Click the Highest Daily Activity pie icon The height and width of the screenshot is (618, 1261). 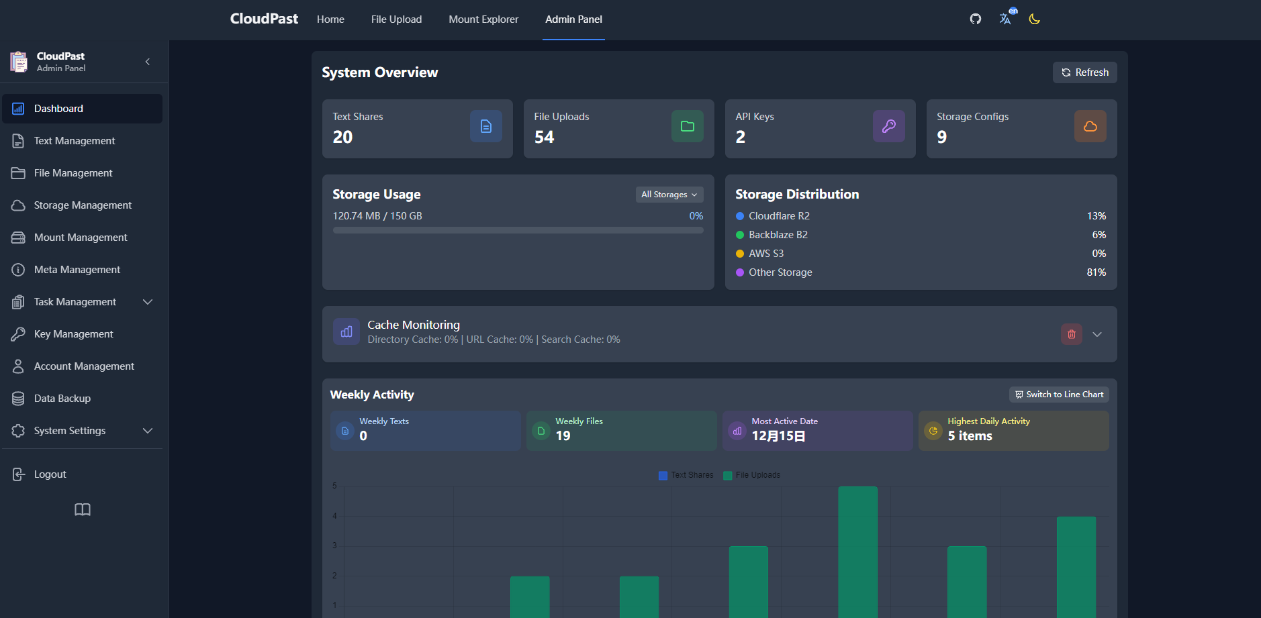click(933, 431)
